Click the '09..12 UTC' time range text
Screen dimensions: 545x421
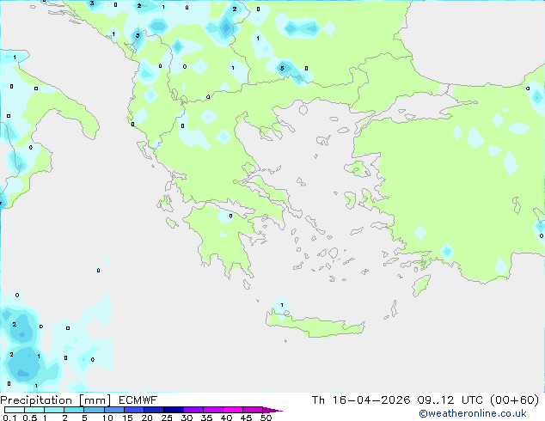click(x=450, y=400)
